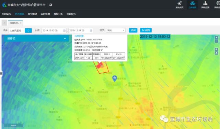Screen dimensions: 220x129
Task: Zoom in with the map plus button
Action: 216,38
